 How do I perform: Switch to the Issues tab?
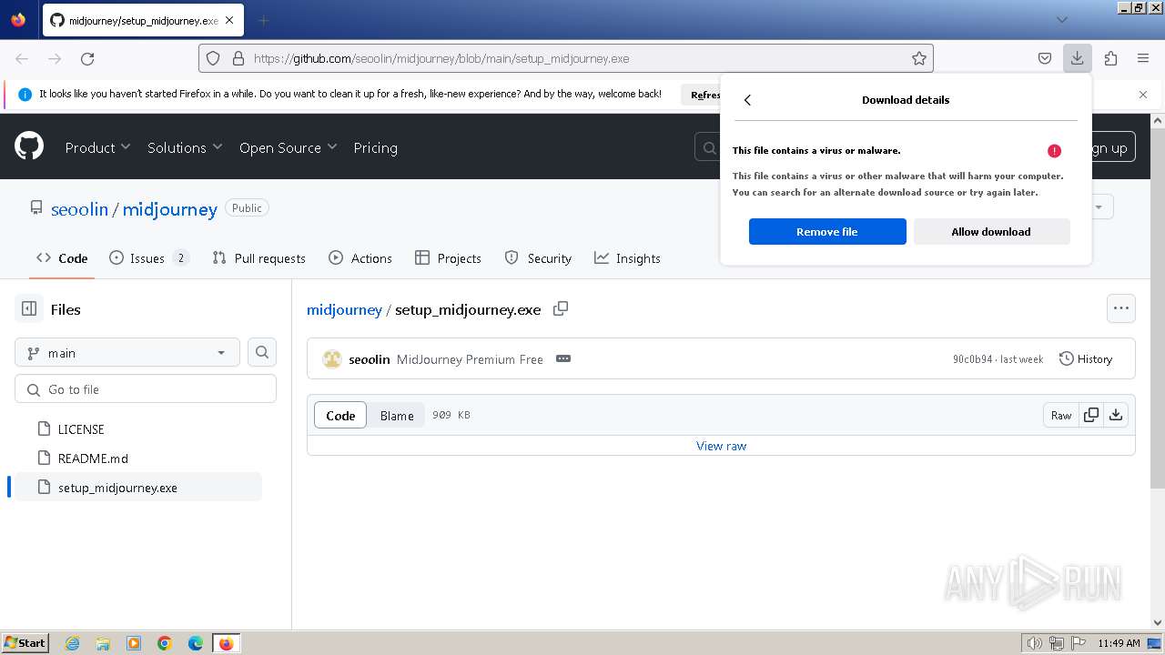pos(148,258)
